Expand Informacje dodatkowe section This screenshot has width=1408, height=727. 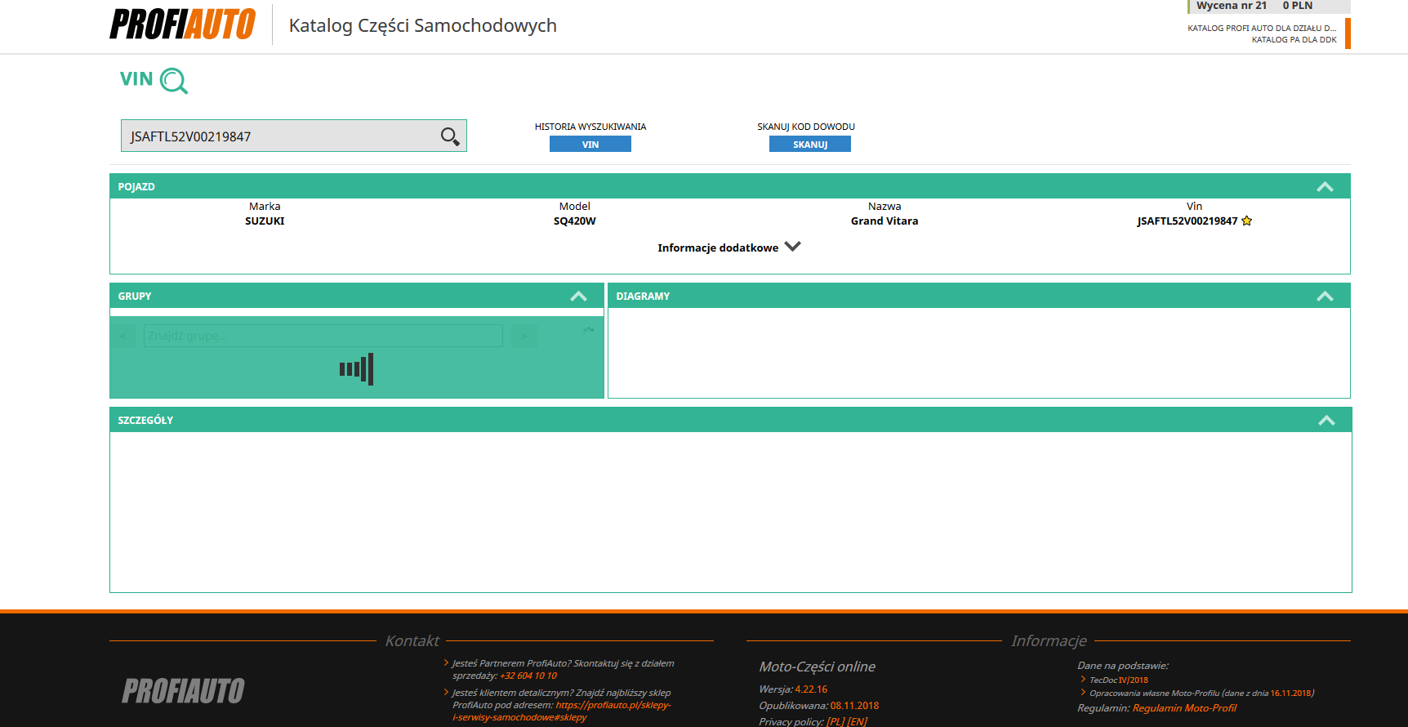point(729,248)
